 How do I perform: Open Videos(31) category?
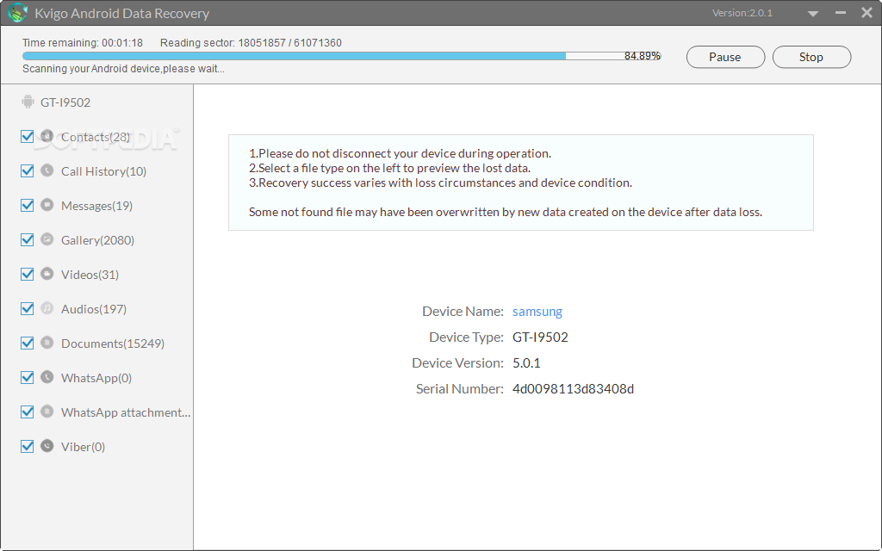coord(90,275)
